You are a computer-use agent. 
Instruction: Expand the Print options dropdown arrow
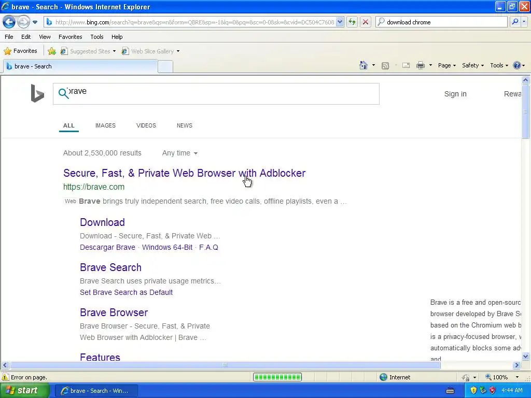tap(430, 65)
